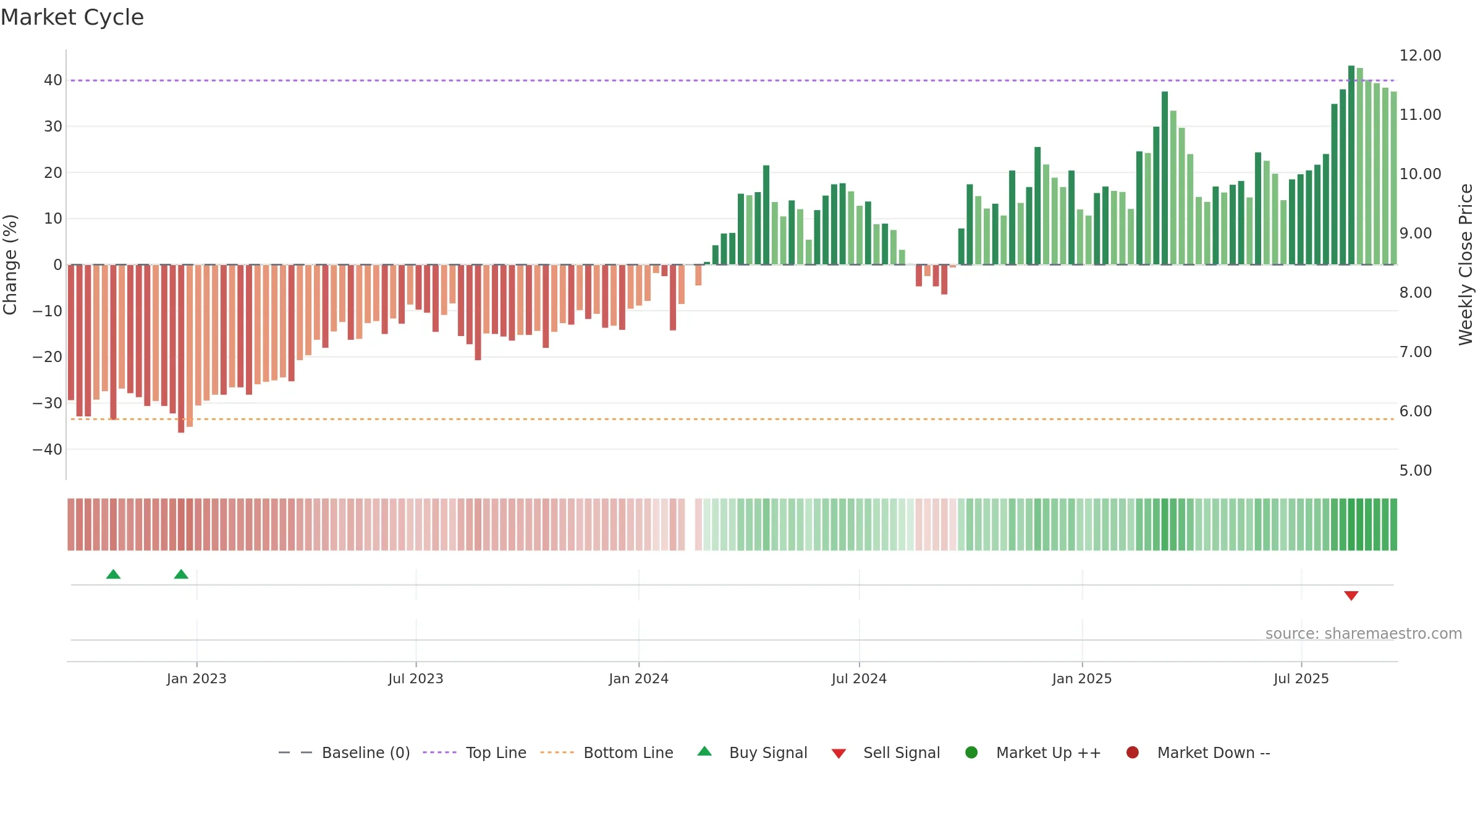This screenshot has height=834, width=1483.
Task: Toggle the Sell Signal legend entry
Action: point(885,752)
